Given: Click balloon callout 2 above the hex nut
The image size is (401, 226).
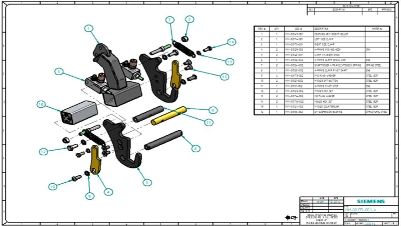Looking at the screenshot, I should coord(189,19).
